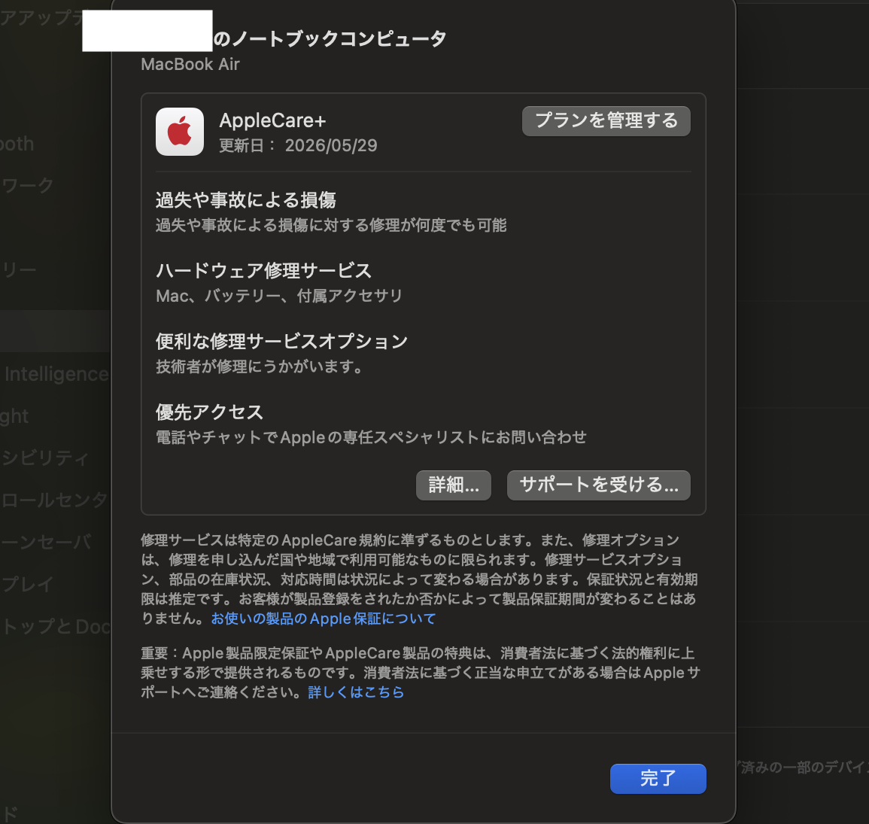Select the Spotlight entry in the sidebar
Screen dimensions: 869x824
(15, 416)
